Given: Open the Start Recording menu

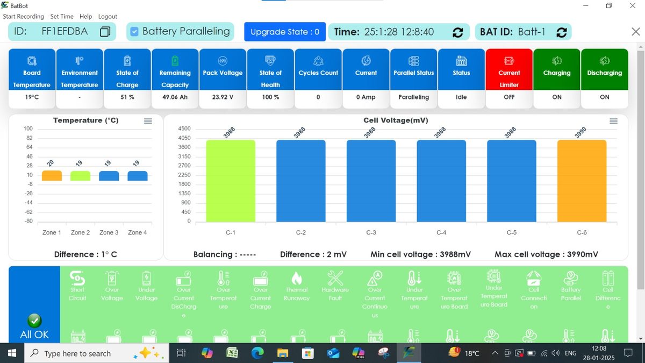Looking at the screenshot, I should [x=24, y=17].
